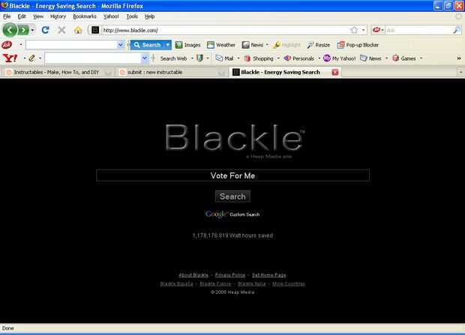Go forward with the green Forward arrow
465x335 pixels.
click(x=23, y=30)
